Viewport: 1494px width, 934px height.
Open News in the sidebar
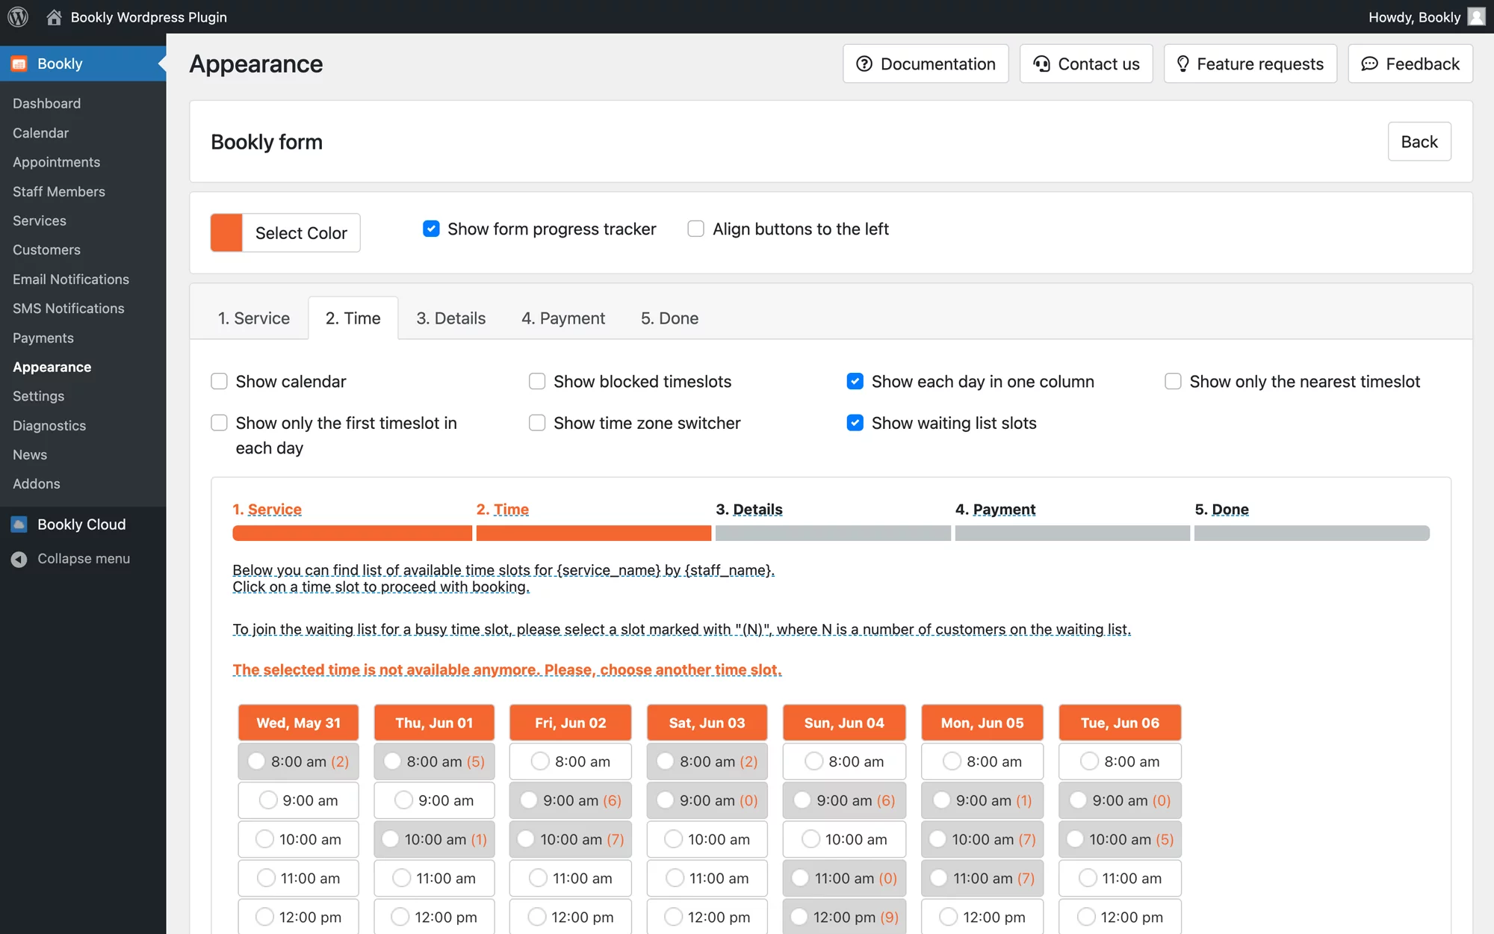coord(30,454)
